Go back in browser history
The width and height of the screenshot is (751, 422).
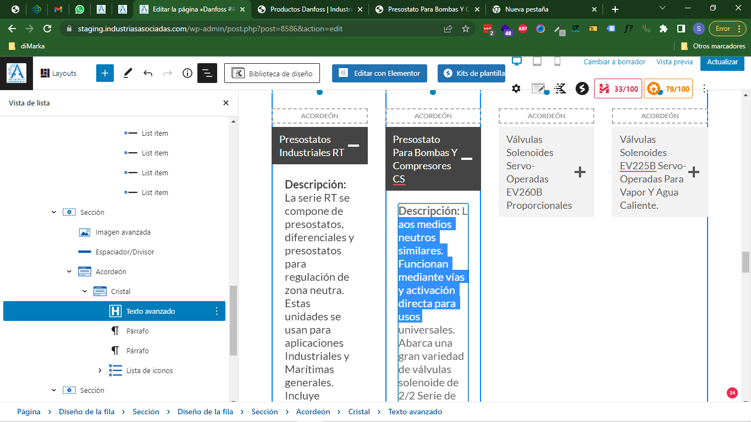tap(12, 29)
